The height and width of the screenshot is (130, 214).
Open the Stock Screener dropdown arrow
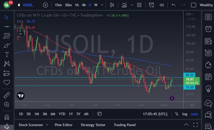[47, 125]
